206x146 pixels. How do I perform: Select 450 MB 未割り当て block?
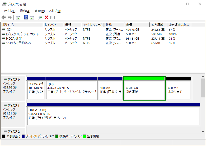point(179,88)
